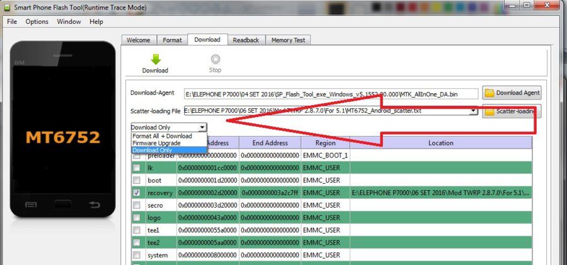The width and height of the screenshot is (567, 265).
Task: Check the tee1 partition checkbox
Action: [x=137, y=230]
